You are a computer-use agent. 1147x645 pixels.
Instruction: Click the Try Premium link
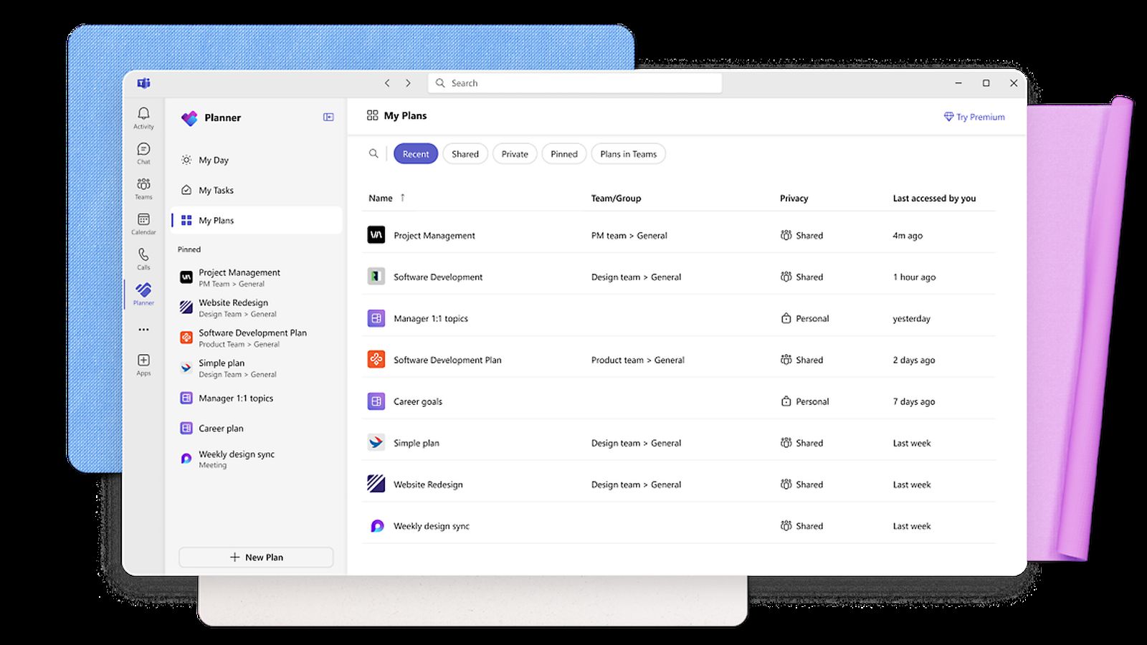click(974, 117)
